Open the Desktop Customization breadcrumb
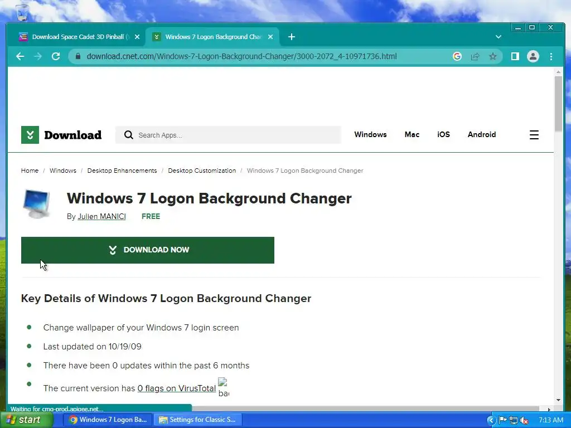 pos(202,171)
